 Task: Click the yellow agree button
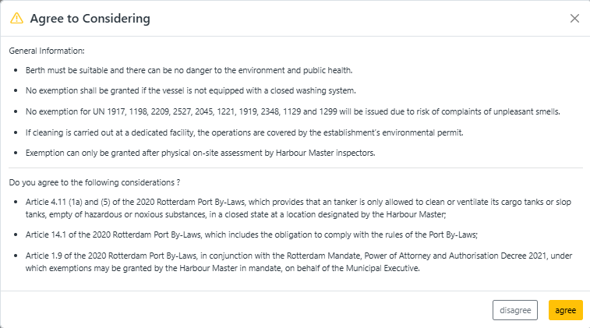click(x=566, y=310)
